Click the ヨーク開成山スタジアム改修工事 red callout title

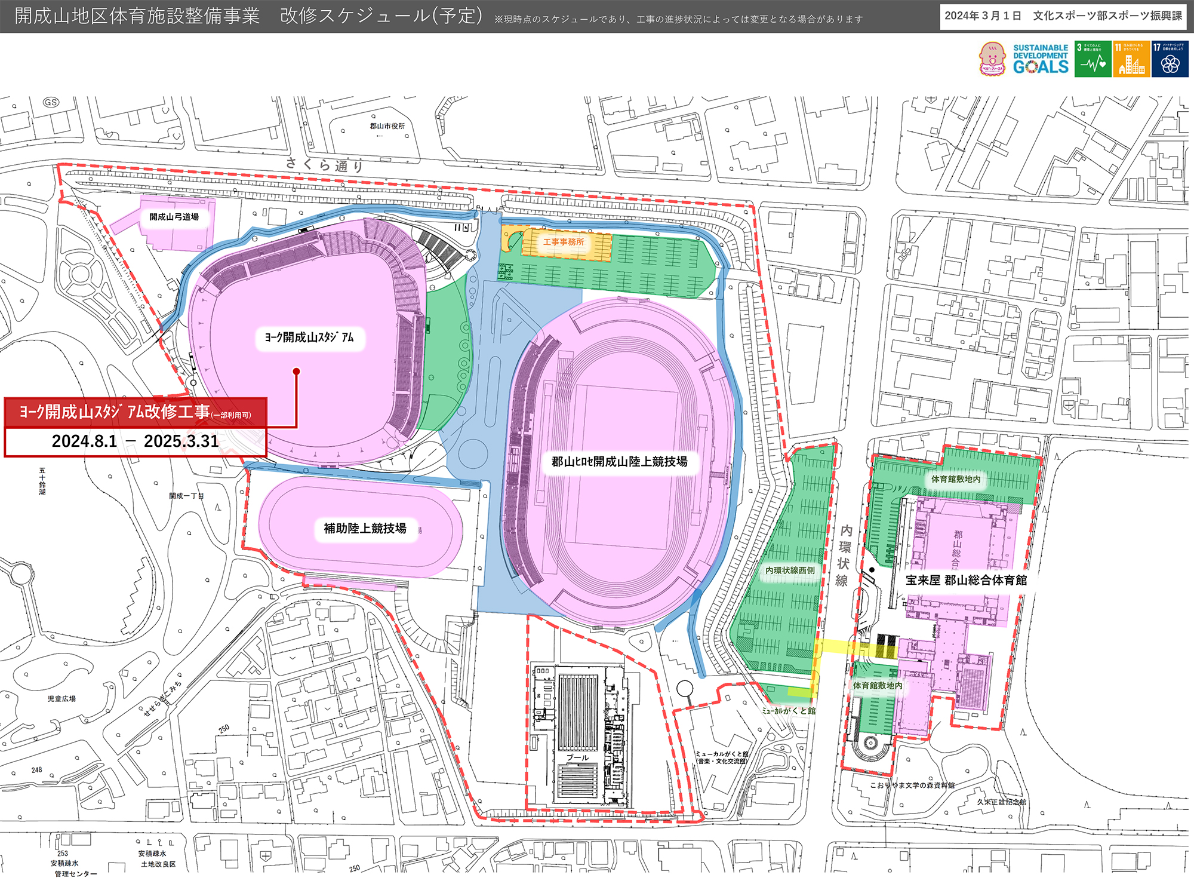coord(136,412)
